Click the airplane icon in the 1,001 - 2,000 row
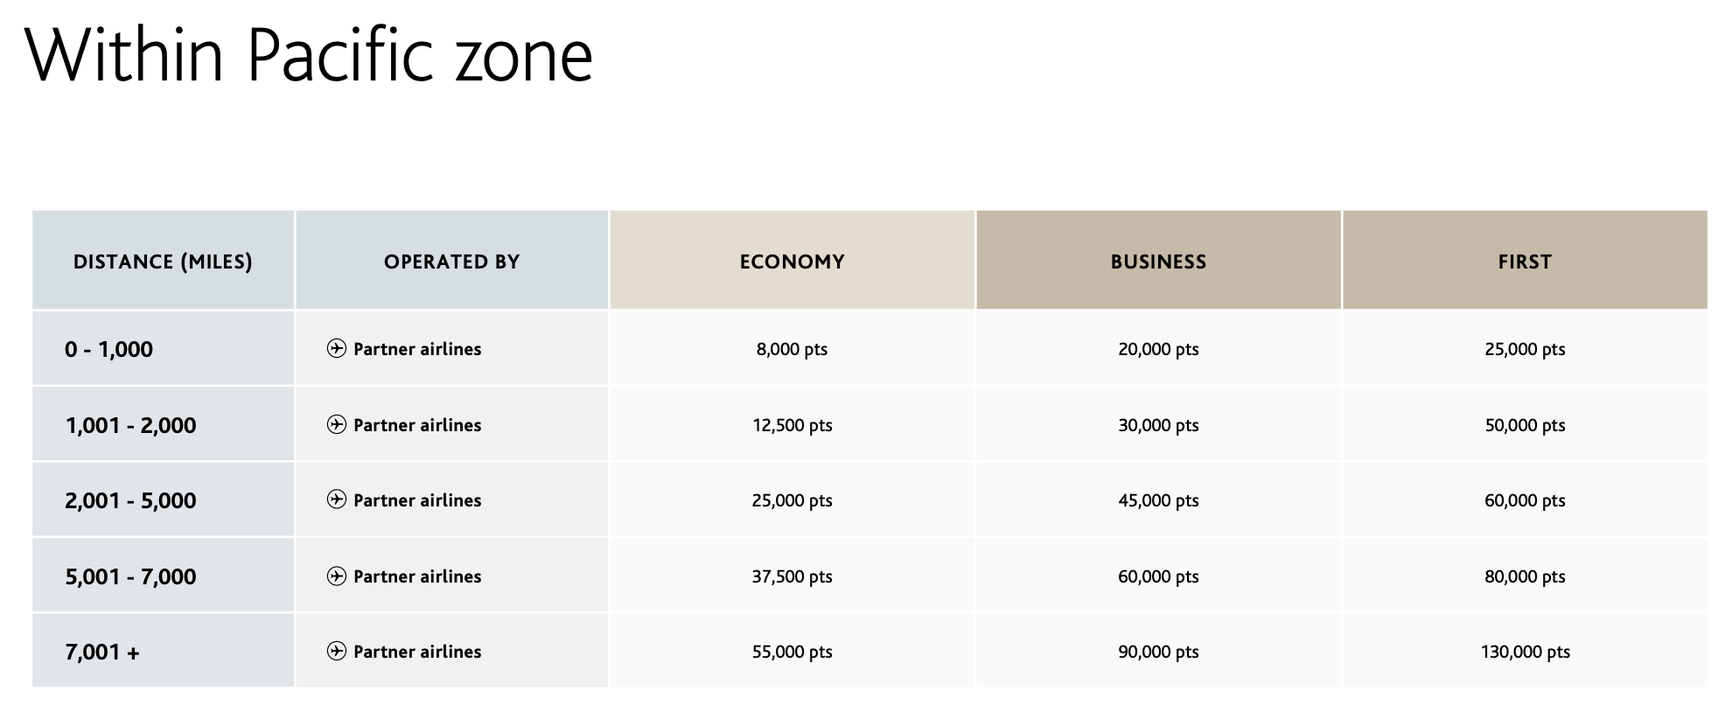The height and width of the screenshot is (705, 1725). (x=337, y=425)
